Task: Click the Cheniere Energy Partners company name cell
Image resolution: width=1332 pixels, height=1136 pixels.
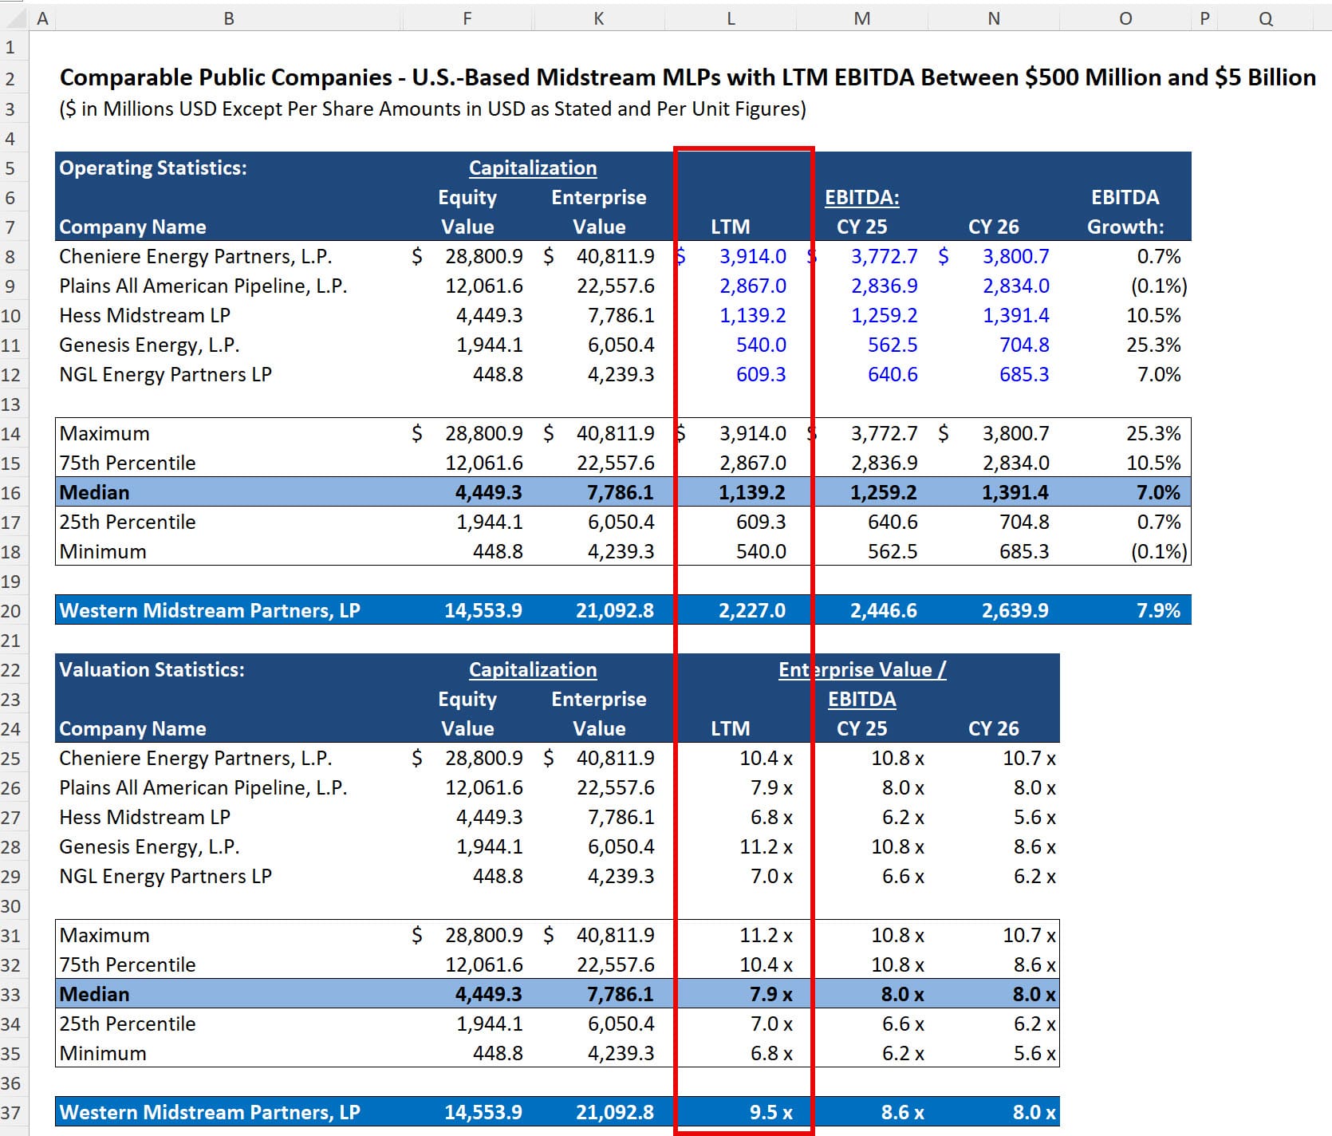Action: [x=199, y=256]
